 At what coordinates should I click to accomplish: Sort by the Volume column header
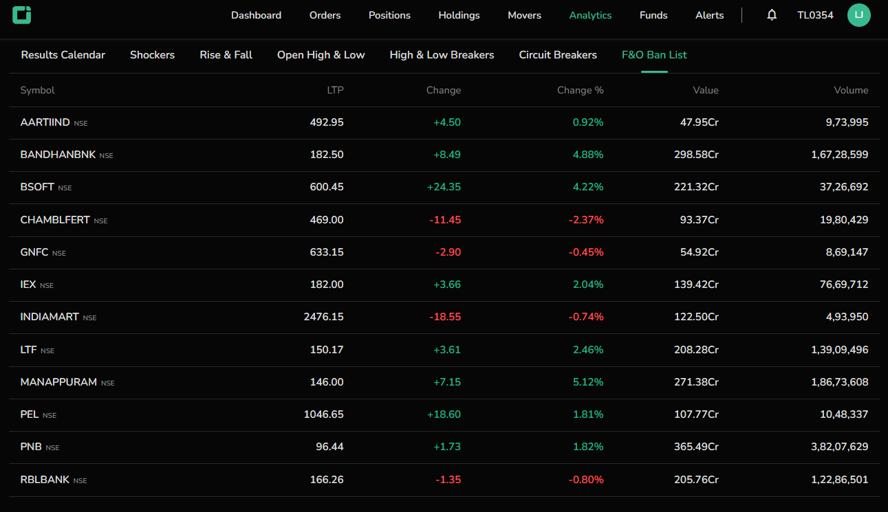pyautogui.click(x=852, y=90)
